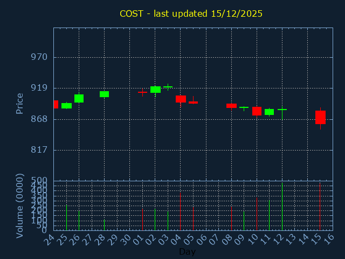The width and height of the screenshot is (345, 259).
Task: Click the red volume bar on day 10
Action: pyautogui.click(x=257, y=214)
